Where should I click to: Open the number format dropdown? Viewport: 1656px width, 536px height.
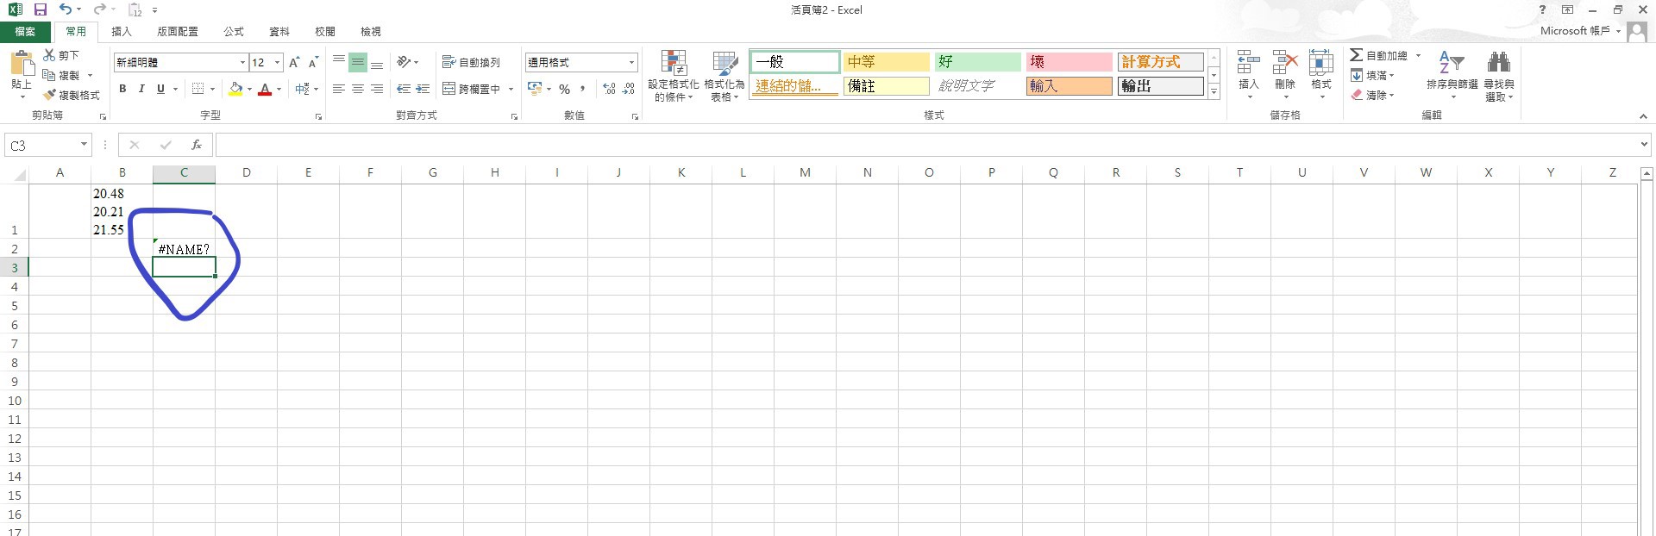(x=631, y=62)
